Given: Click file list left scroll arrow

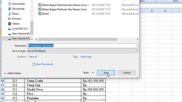Looking at the screenshot, I should [36, 39].
